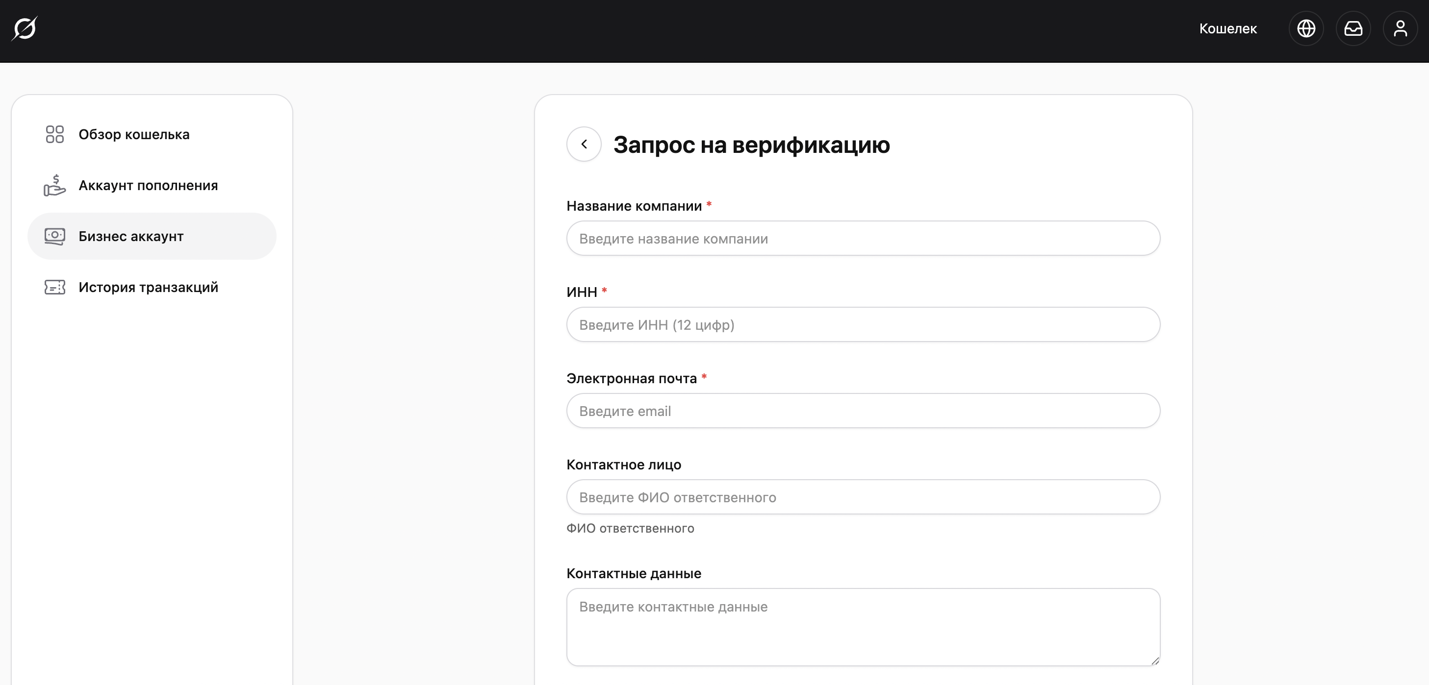
Task: Click the contact person ФИО field
Action: [x=863, y=497]
